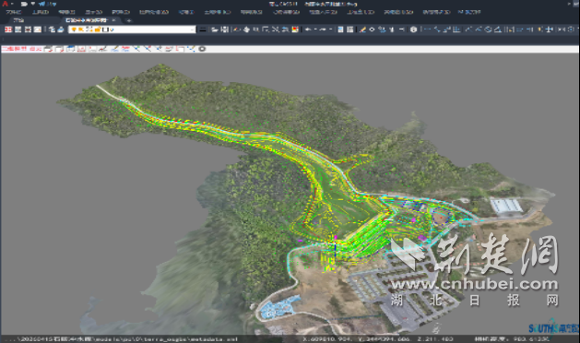Viewport: 580px width, 343px height.
Task: Toggle the layer freeze sun icon
Action: 81,30
